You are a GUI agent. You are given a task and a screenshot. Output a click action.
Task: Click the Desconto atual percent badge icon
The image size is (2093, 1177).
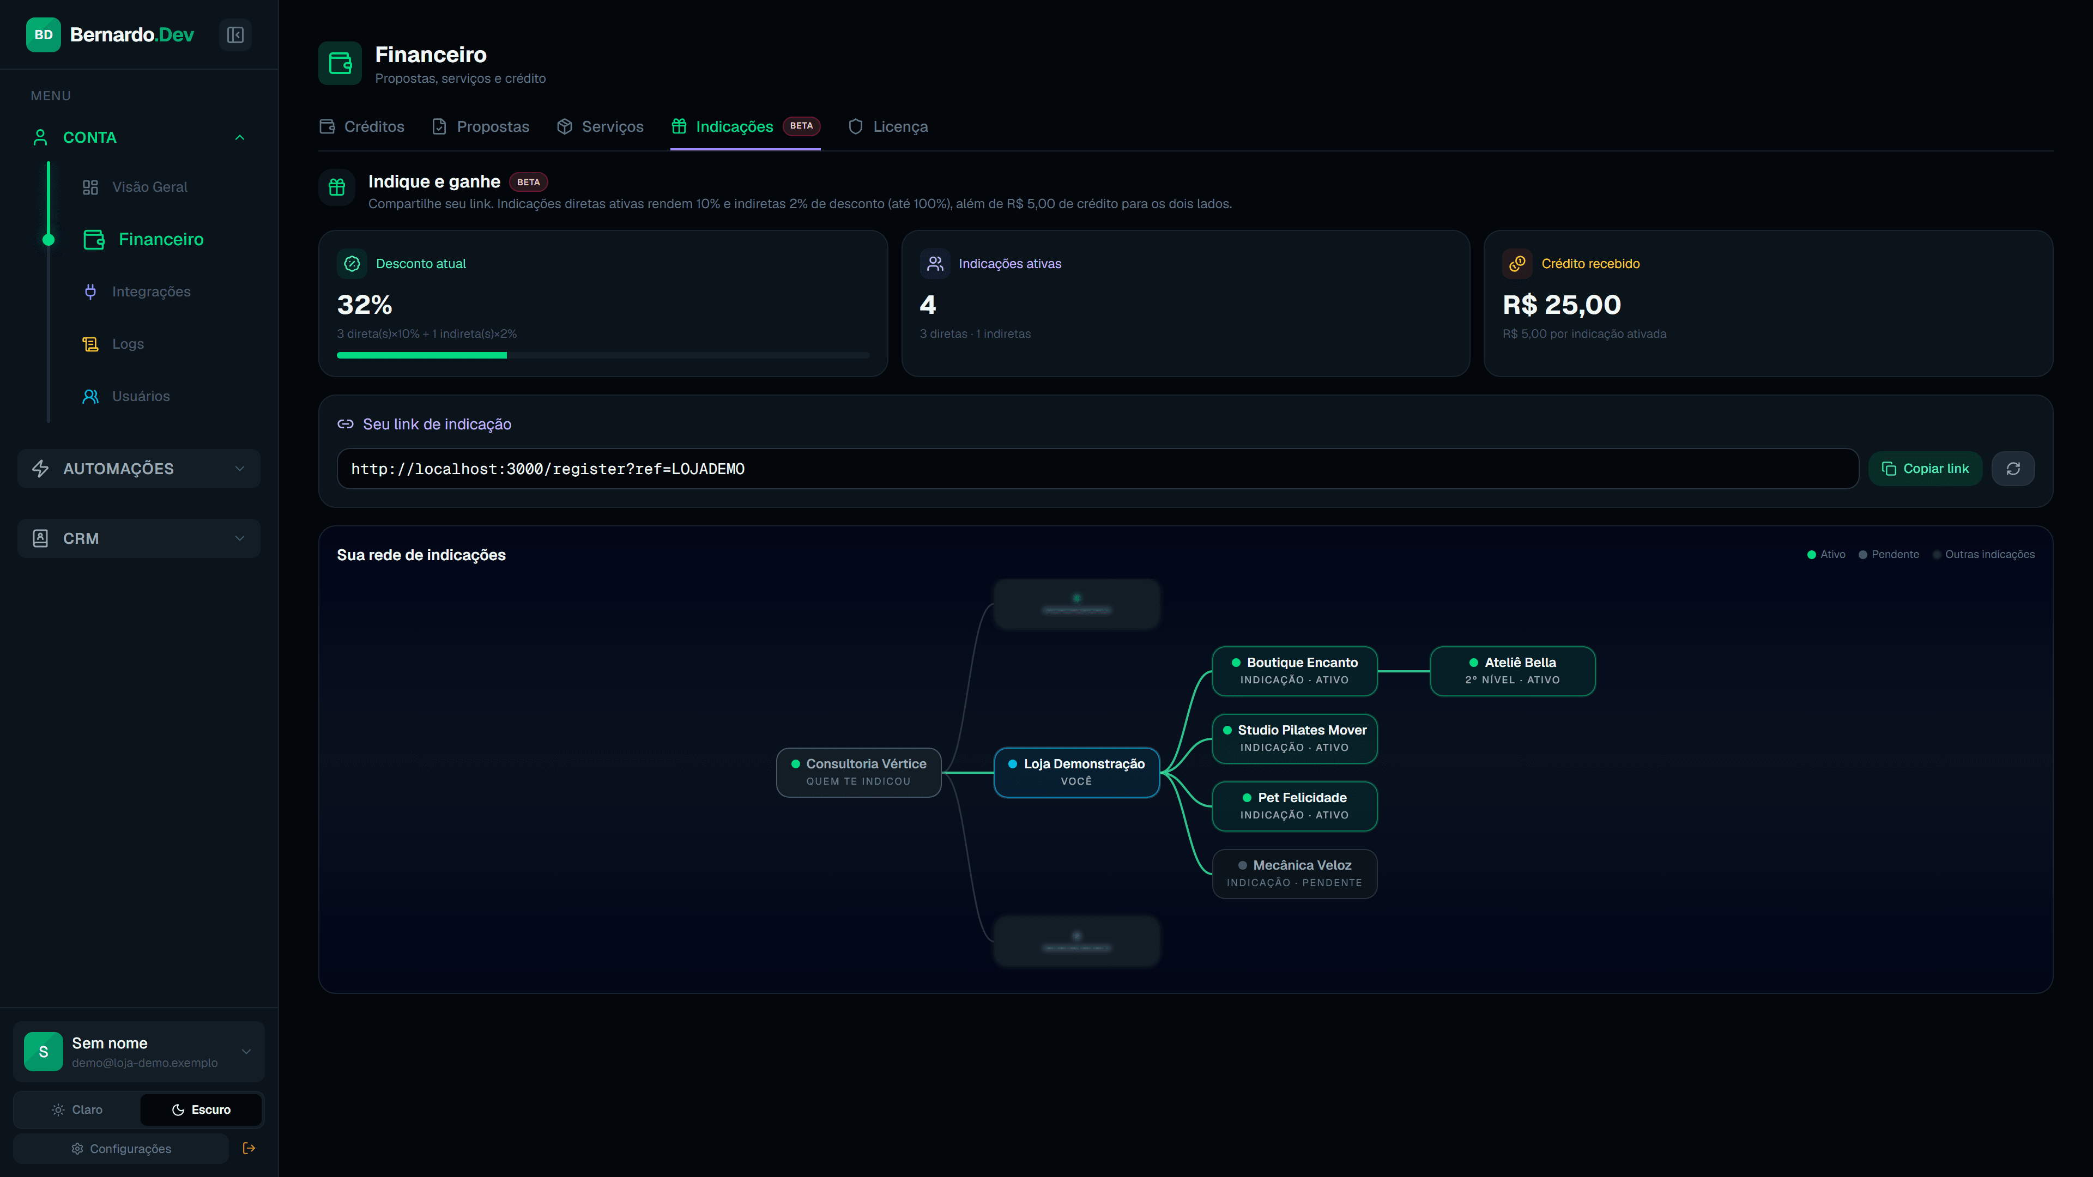(x=352, y=264)
